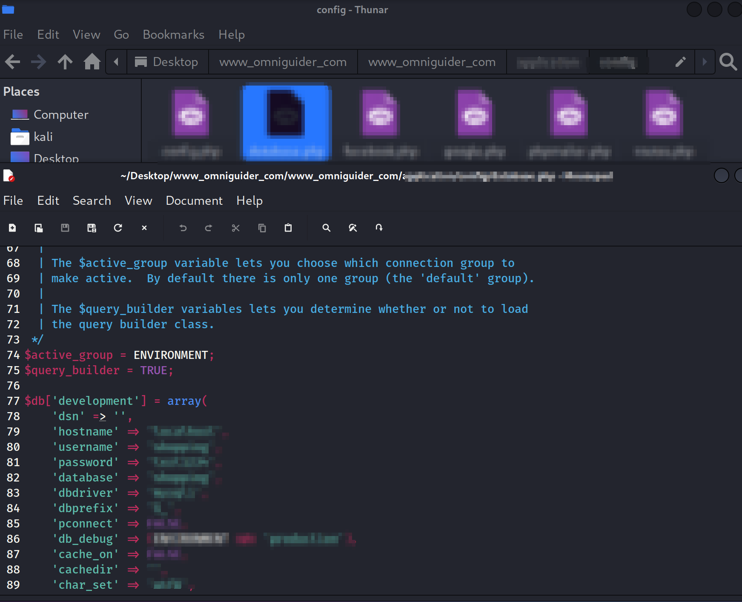Screen dimensions: 742x602
Task: Open editor View menu
Action: 138,201
